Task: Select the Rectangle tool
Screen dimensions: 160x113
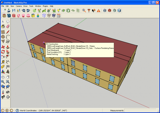Action: (3, 32)
